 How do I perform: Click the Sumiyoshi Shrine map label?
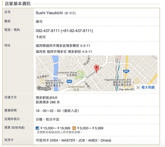[67, 74]
